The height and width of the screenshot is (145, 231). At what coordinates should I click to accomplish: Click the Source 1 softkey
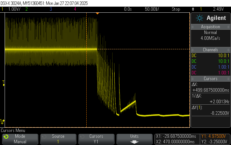pyautogui.click(x=58, y=139)
